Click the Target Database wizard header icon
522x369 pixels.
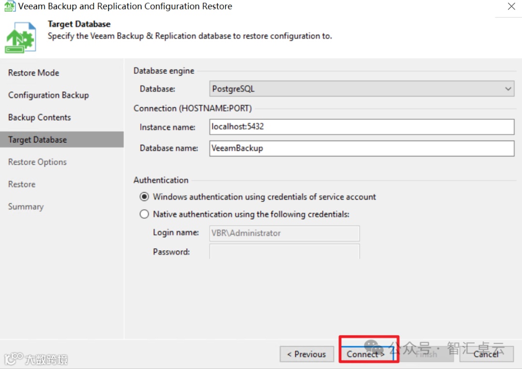pyautogui.click(x=20, y=37)
